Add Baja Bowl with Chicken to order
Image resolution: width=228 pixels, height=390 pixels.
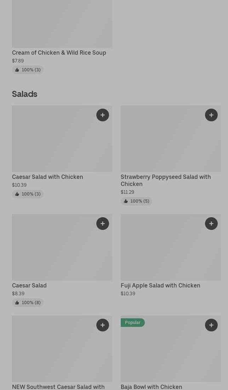coord(211,325)
